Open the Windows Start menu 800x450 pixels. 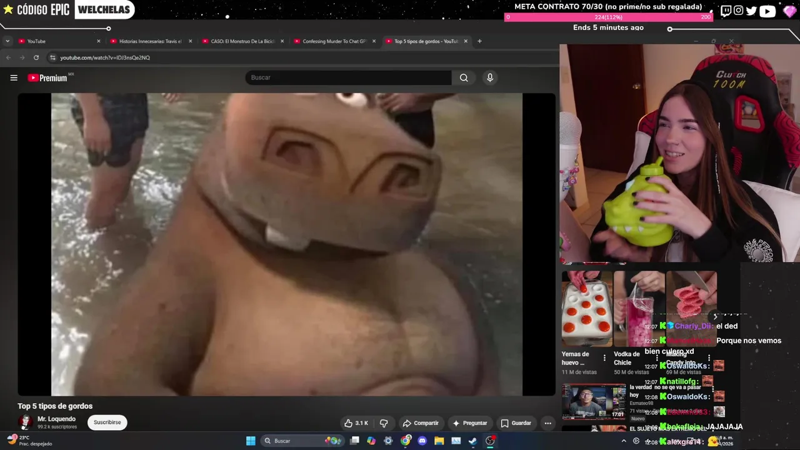[251, 441]
